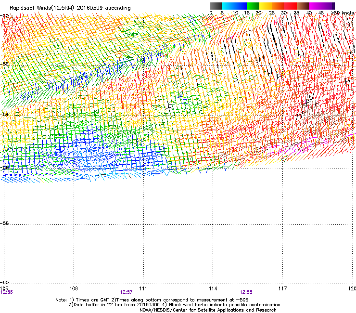356x313 pixels.
Task: Click the brown 35-40 knots legend swatch
Action: click(303, 6)
